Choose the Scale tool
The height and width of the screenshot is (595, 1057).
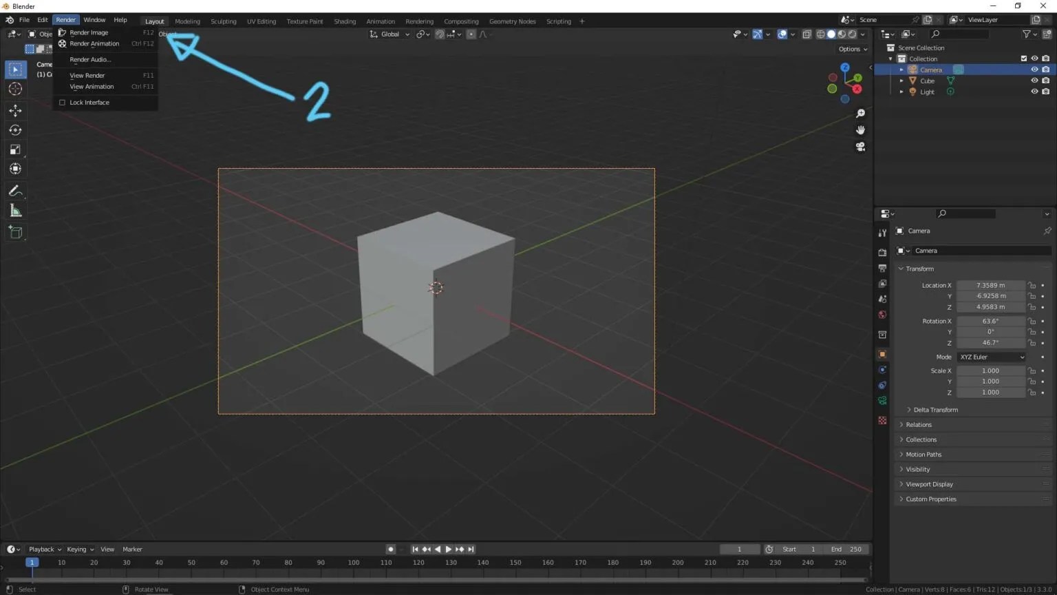[x=15, y=149]
